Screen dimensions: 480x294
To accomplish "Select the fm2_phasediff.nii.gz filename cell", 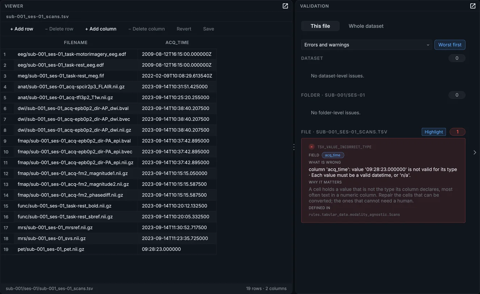I will 76,195.
